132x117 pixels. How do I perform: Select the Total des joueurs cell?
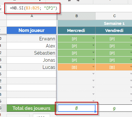(32, 108)
